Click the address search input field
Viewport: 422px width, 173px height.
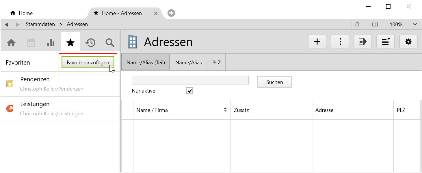190,80
